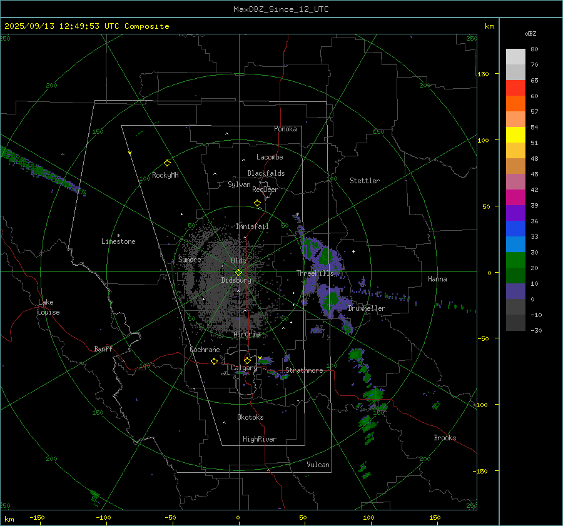Choose the blue 33-36 dBZ legend swatch
Image resolution: width=563 pixels, height=526 pixels.
(515, 229)
